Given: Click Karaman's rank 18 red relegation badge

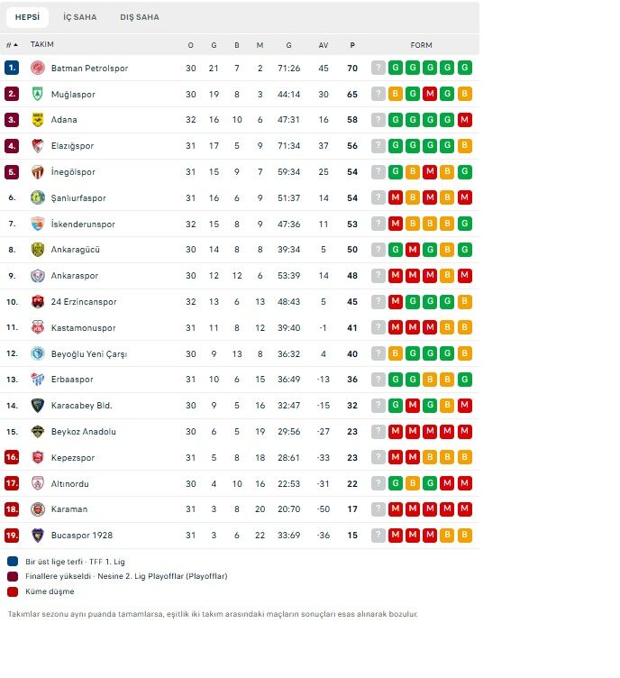Looking at the screenshot, I should 12,509.
